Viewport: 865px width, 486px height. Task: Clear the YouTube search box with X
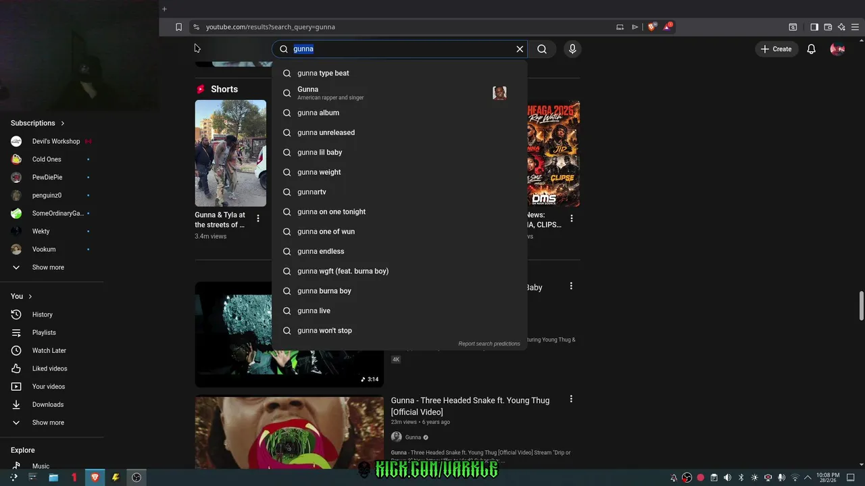pos(520,49)
